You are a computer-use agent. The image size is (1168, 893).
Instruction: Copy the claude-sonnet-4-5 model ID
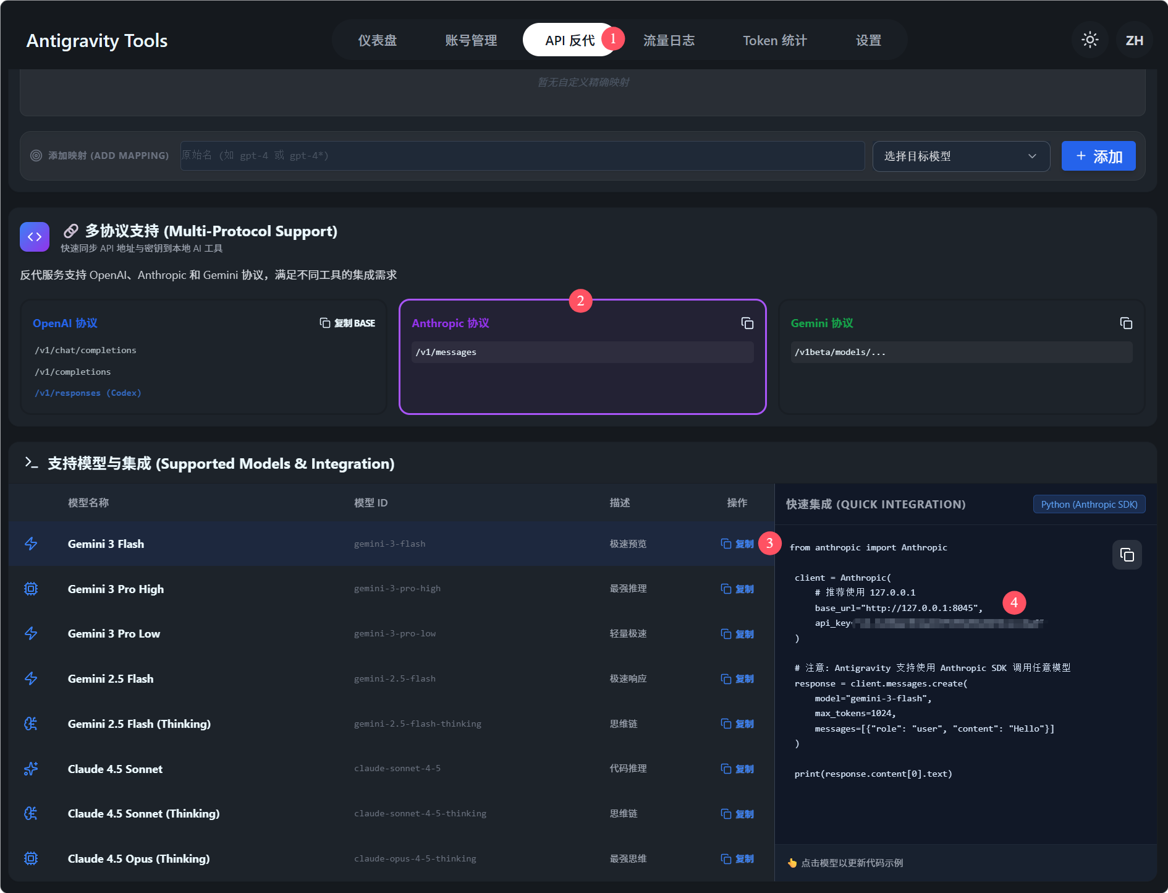737,769
